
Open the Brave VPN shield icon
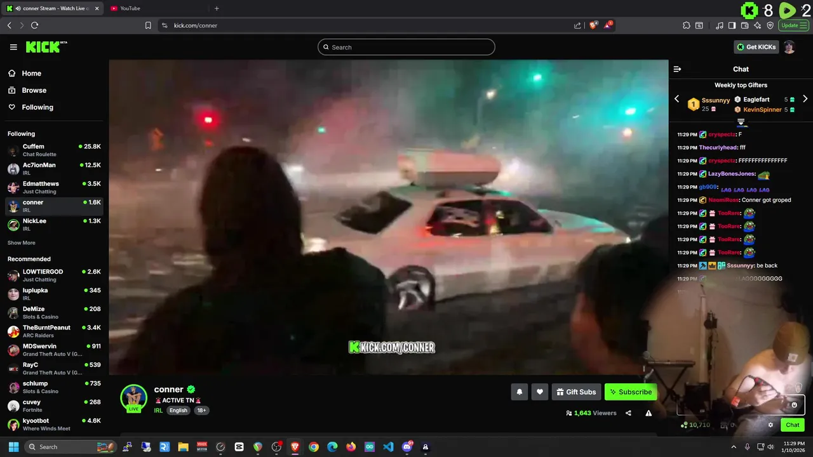[x=770, y=25]
